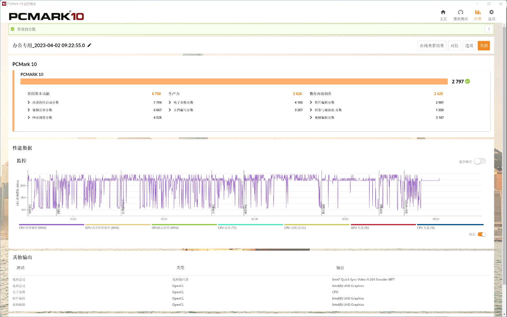
Task: Click the green valid score checkmark beside 2 797
Action: tap(468, 81)
